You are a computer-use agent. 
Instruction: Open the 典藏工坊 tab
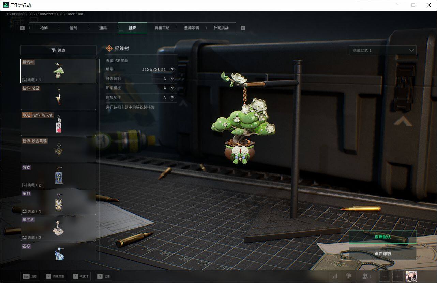click(x=162, y=28)
